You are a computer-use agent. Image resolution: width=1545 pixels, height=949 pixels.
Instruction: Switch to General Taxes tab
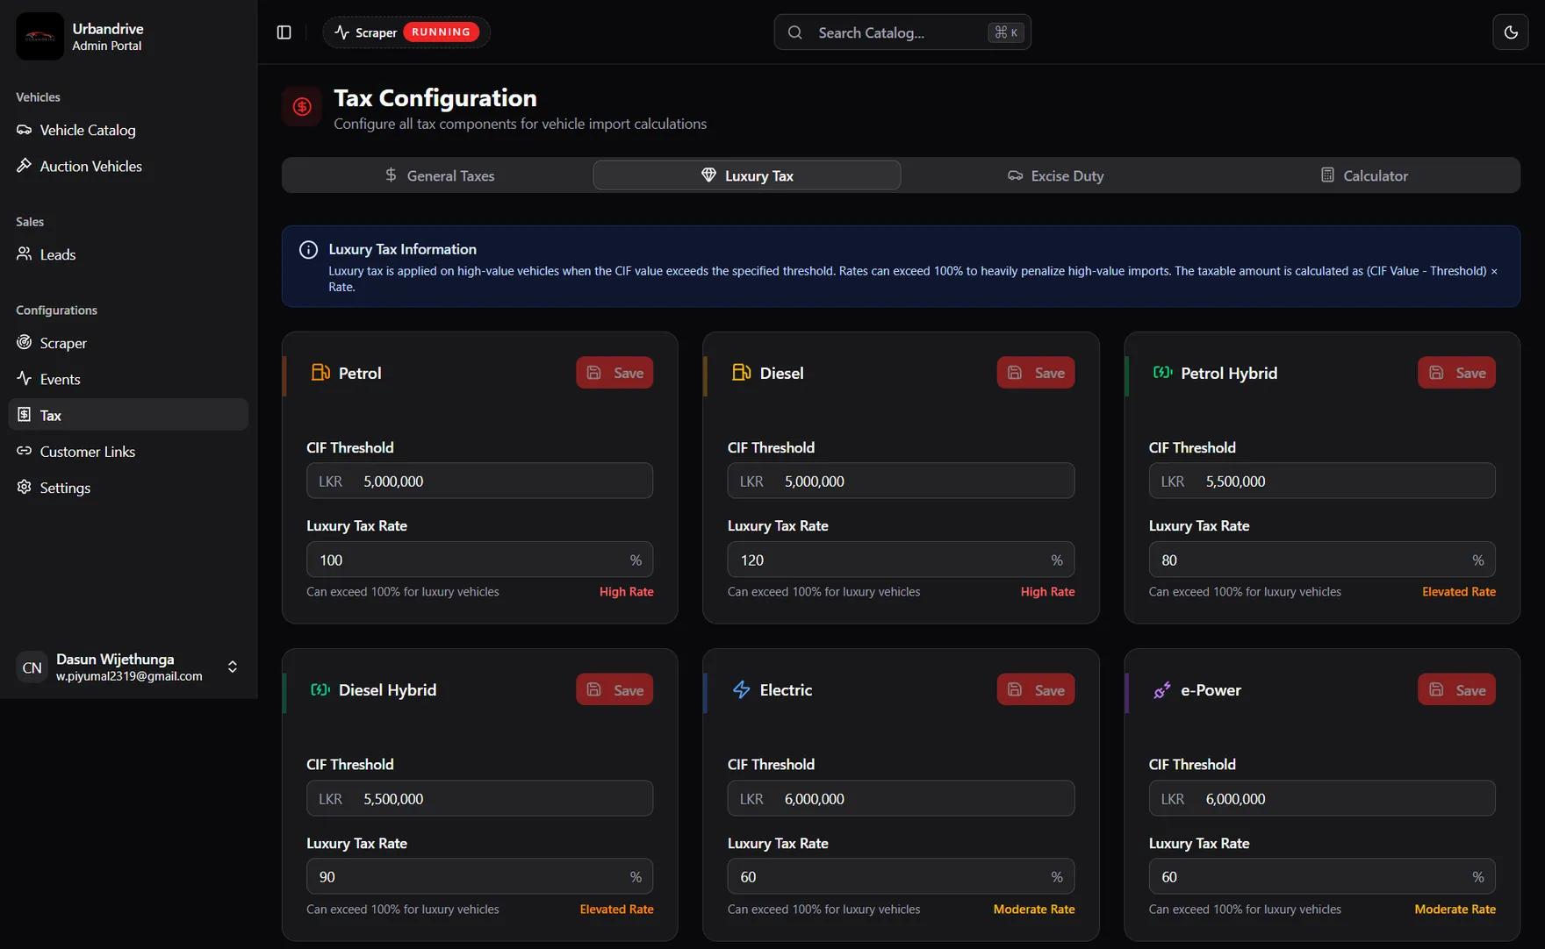(x=439, y=175)
